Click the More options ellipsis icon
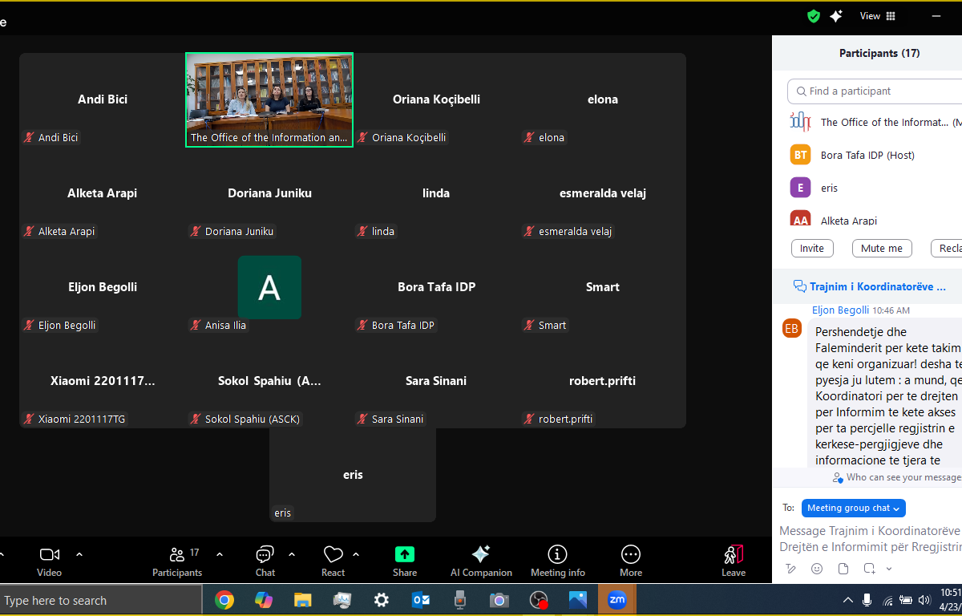The height and width of the screenshot is (616, 962). point(631,554)
